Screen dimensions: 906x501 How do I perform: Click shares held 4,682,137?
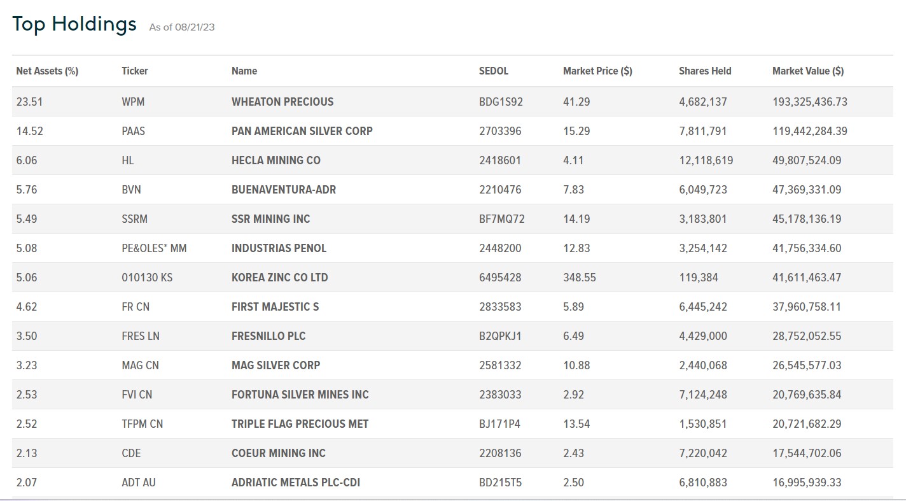pyautogui.click(x=703, y=102)
